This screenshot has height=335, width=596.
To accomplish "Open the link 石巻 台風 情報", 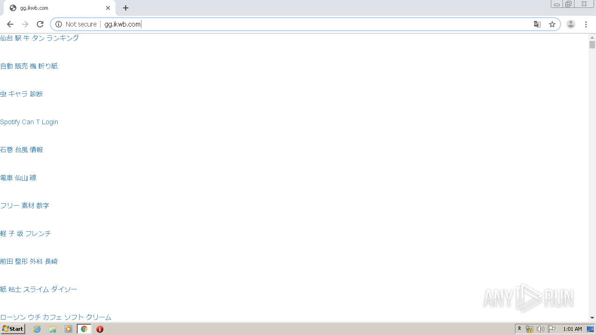I will click(21, 150).
